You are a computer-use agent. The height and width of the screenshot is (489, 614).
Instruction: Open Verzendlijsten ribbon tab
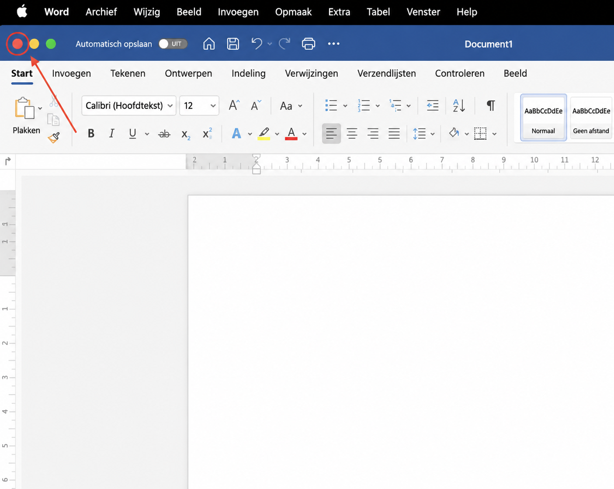[x=387, y=73]
